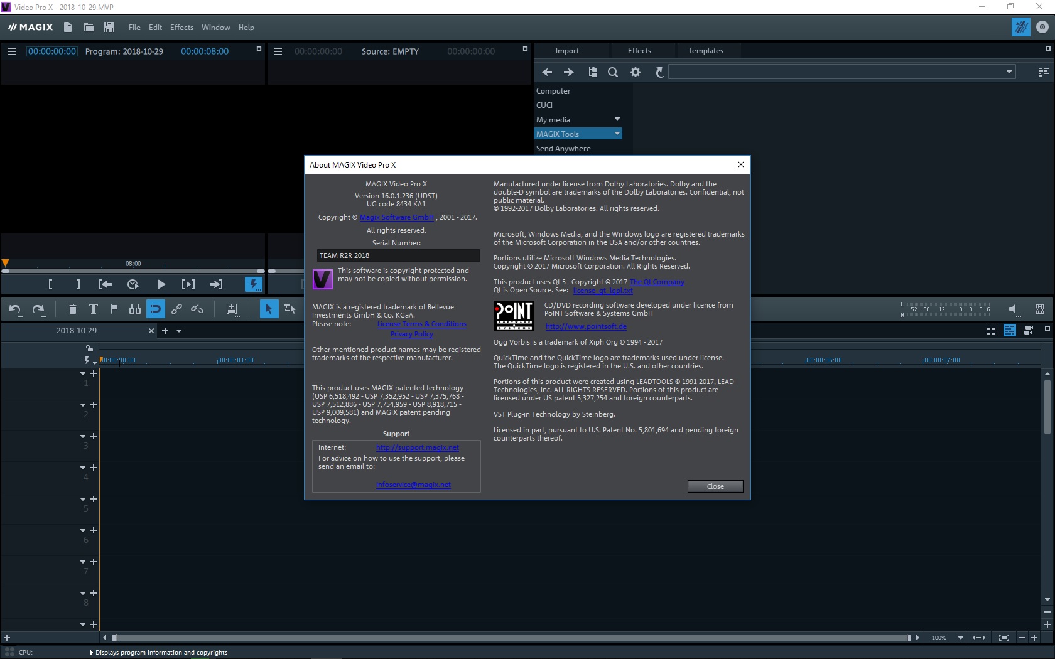
Task: Open the File menu
Action: tap(134, 28)
